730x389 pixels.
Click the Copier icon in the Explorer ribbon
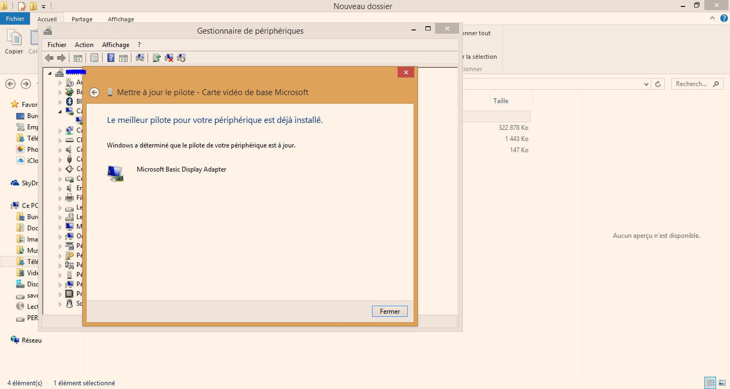[x=14, y=37]
